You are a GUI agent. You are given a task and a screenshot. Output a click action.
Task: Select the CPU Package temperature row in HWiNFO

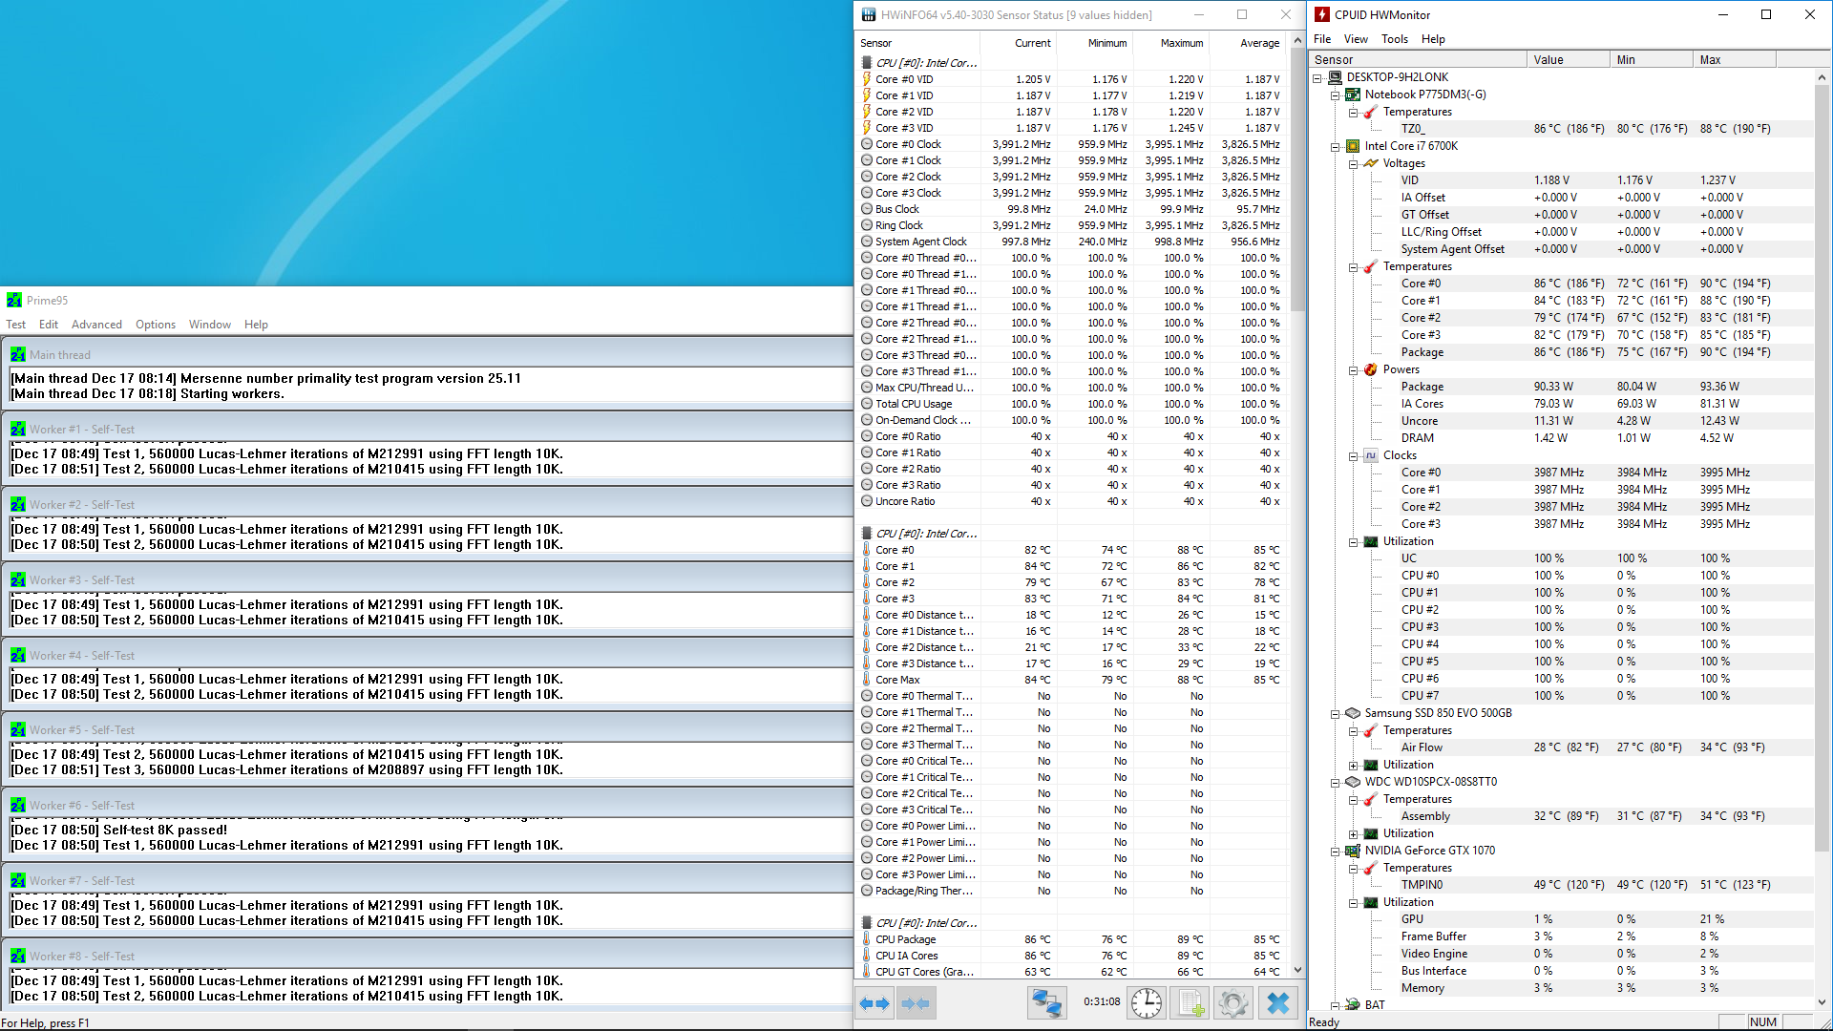[1071, 939]
